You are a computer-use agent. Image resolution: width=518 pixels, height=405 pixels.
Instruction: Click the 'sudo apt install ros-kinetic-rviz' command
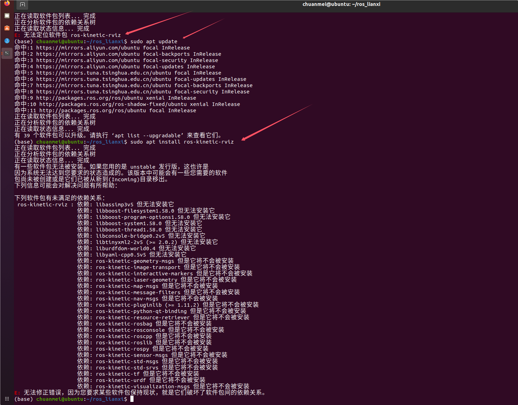tap(182, 142)
